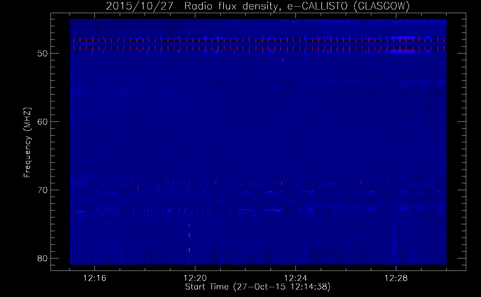Click the 12:16 time tick label
This screenshot has width=481, height=297.
click(95, 278)
